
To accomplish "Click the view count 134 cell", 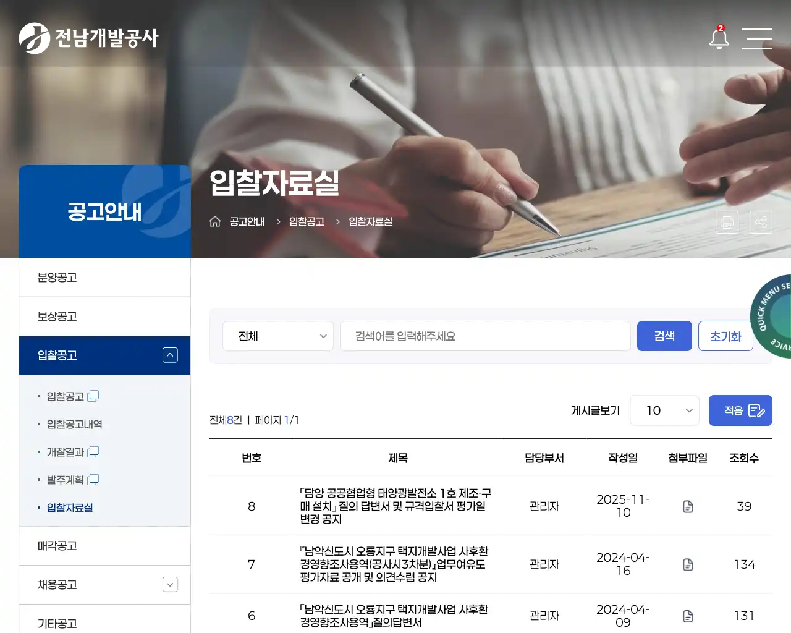I will coord(744,564).
